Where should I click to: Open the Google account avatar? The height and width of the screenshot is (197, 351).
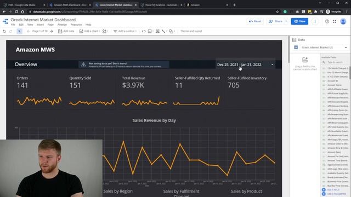pos(343,21)
